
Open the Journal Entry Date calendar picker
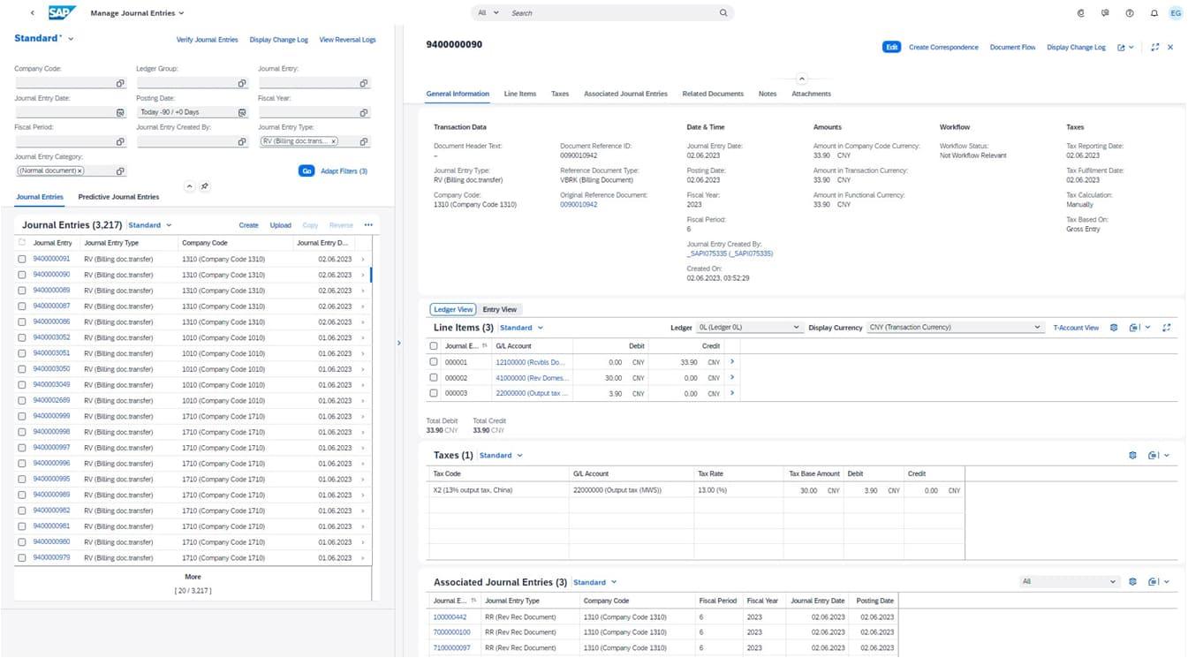(x=120, y=112)
